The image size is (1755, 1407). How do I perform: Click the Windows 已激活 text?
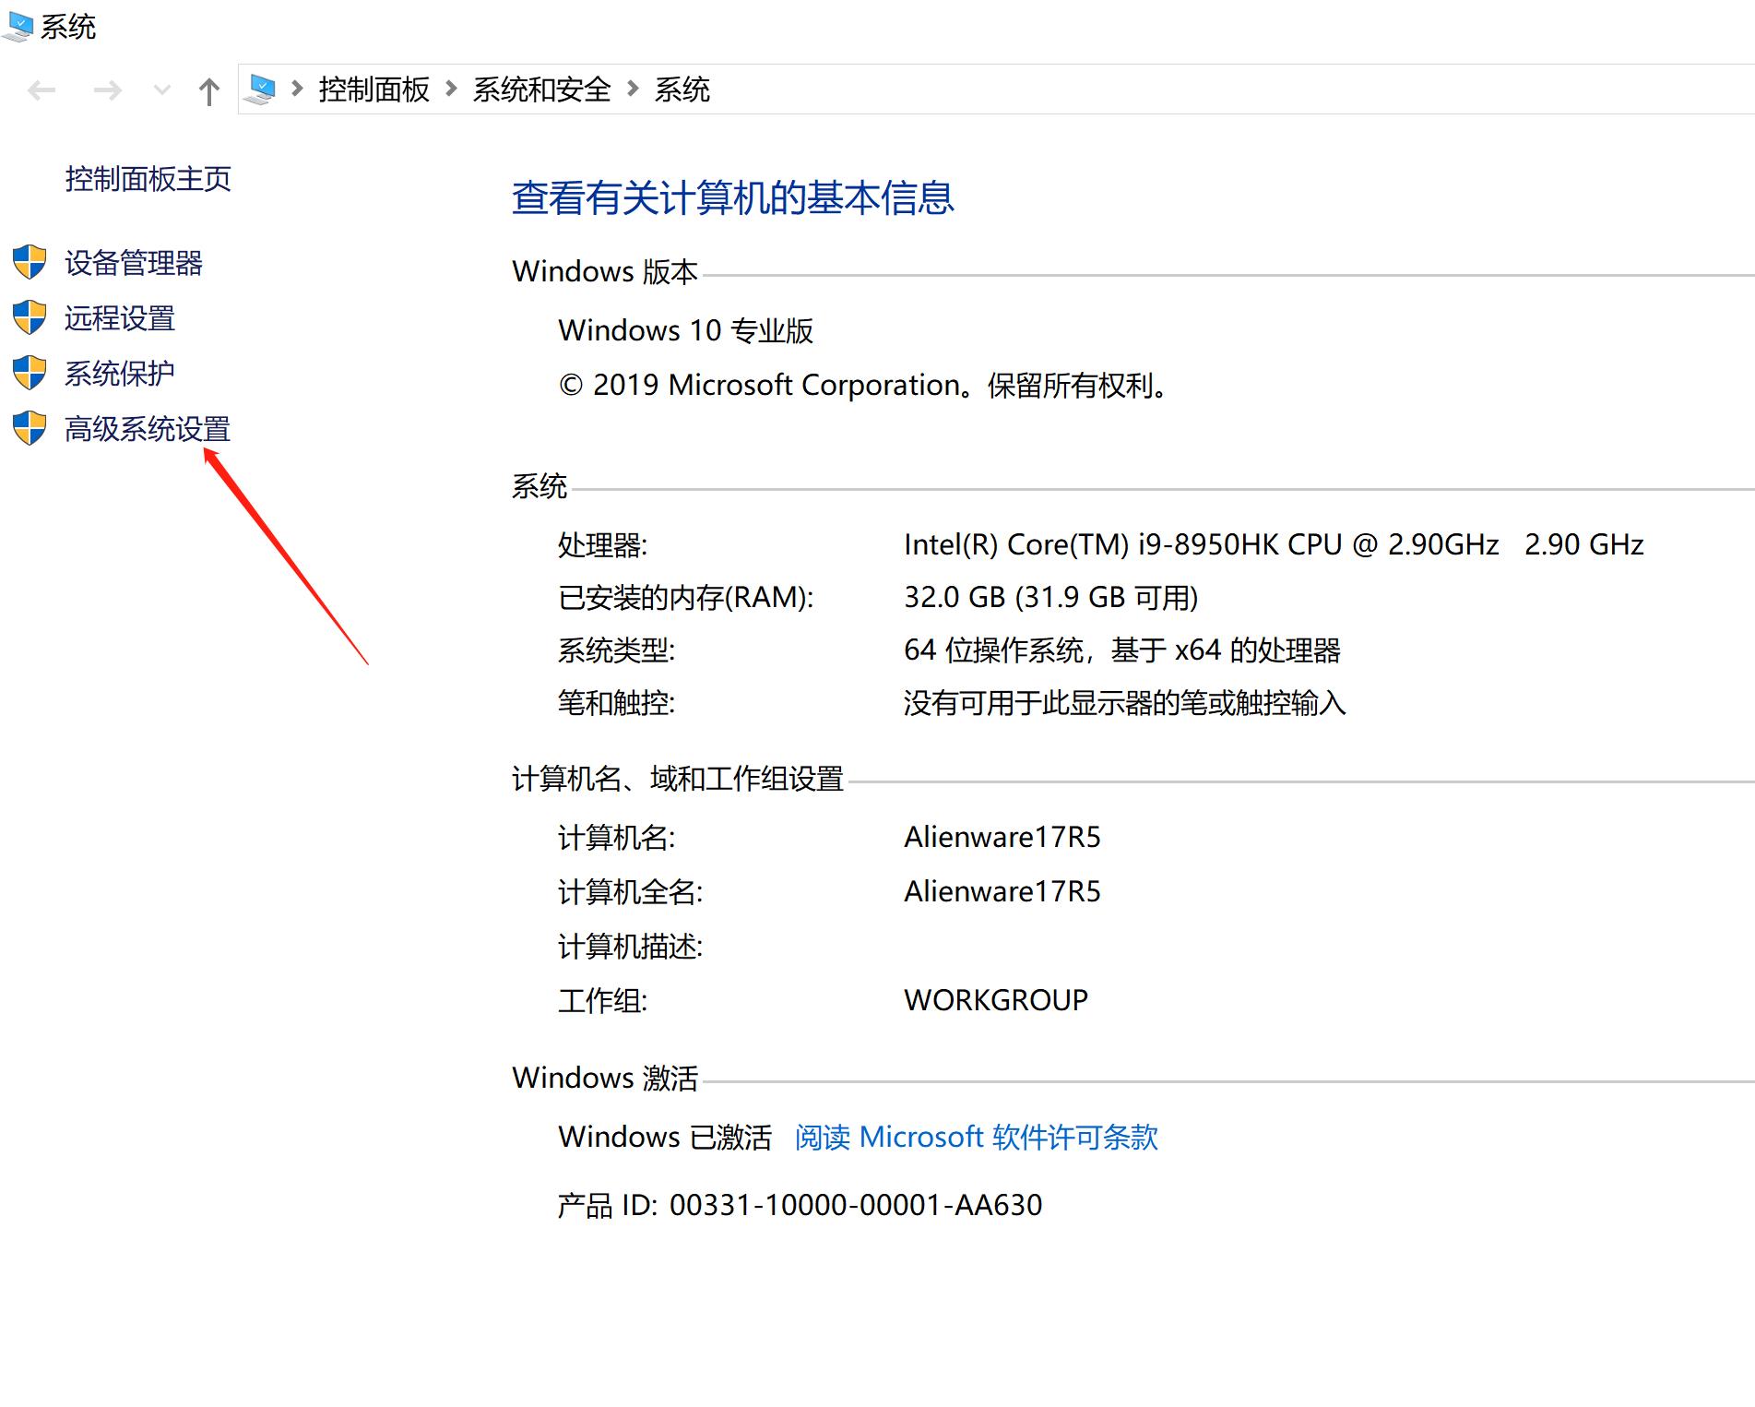pos(665,1137)
